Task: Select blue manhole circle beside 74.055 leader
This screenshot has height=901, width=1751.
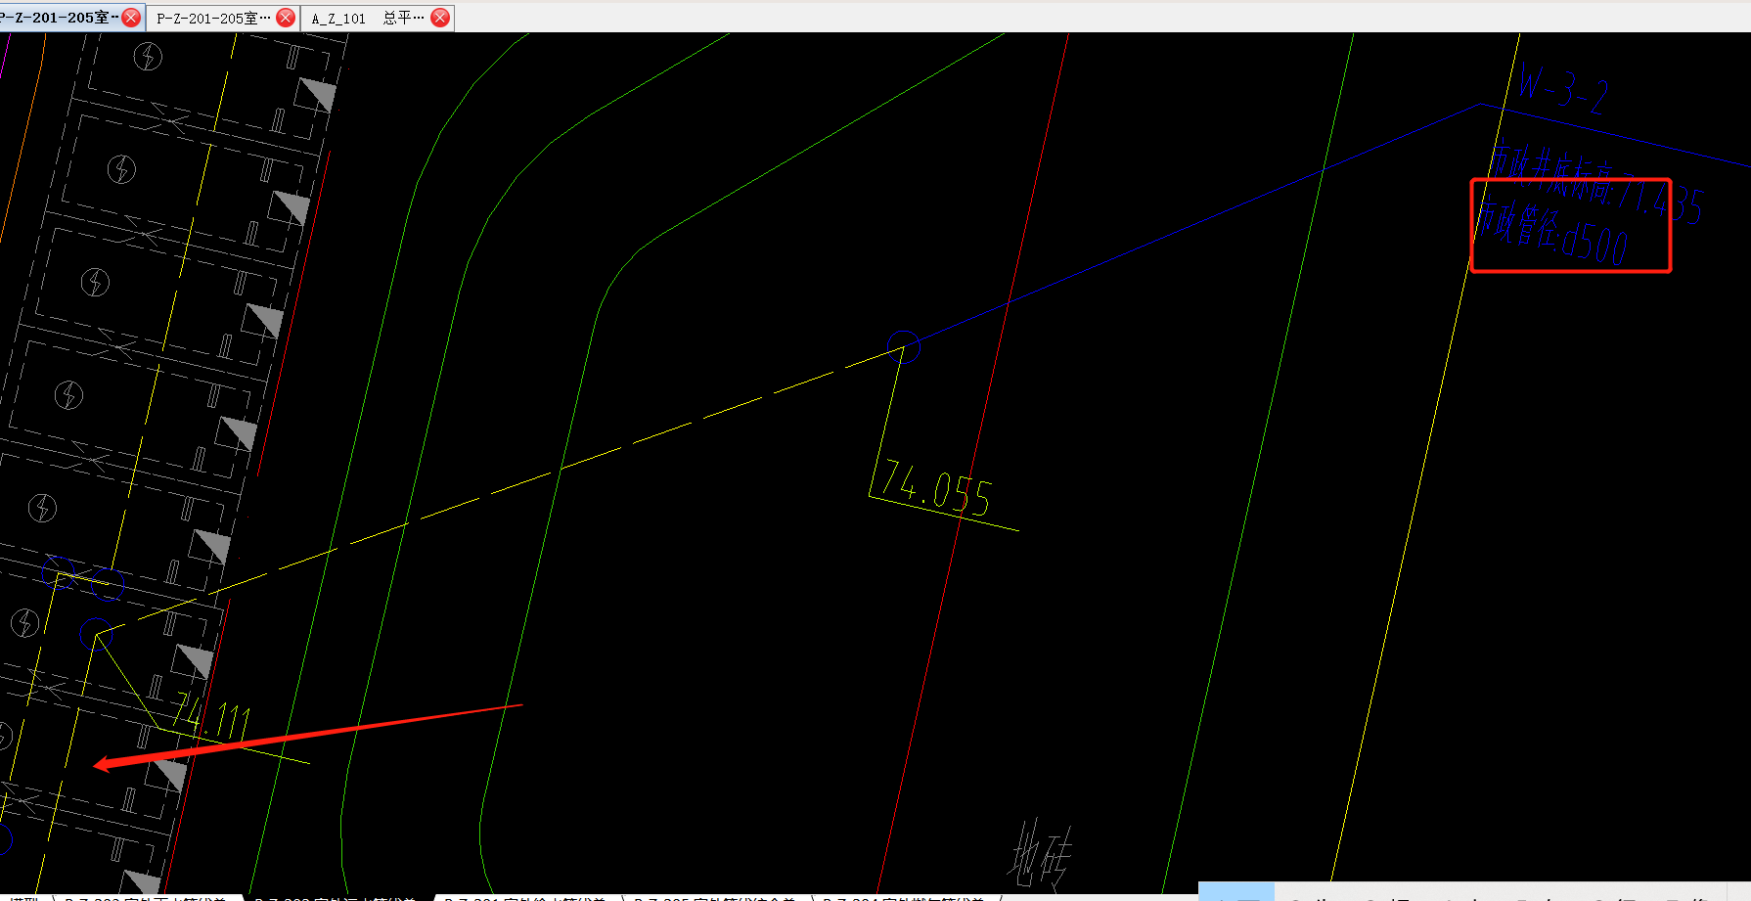Action: pos(904,346)
